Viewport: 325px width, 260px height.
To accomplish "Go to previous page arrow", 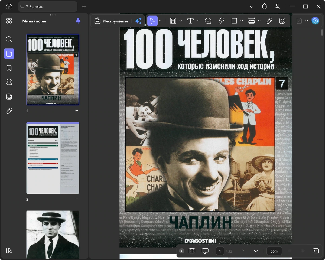I will click(243, 251).
